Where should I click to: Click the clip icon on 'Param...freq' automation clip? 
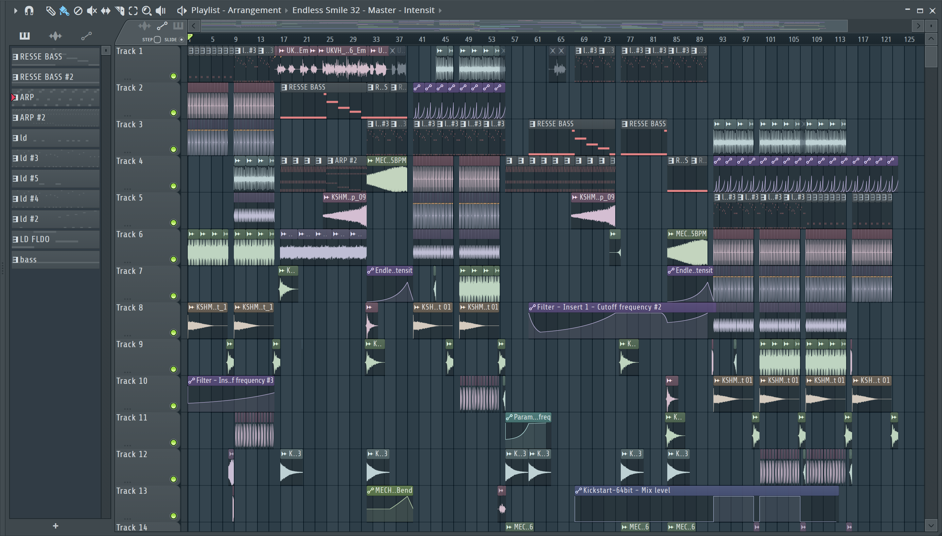coord(509,417)
